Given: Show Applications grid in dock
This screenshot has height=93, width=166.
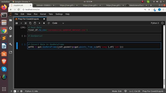Looking at the screenshot, I should tap(4, 89).
